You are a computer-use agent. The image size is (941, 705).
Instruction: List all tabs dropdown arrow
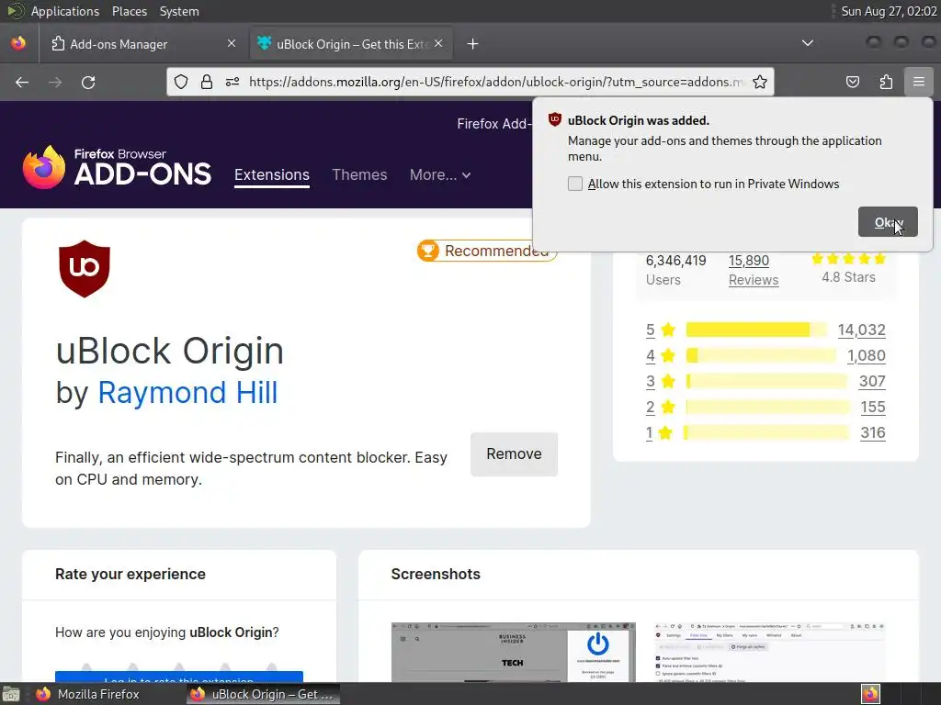tap(808, 43)
